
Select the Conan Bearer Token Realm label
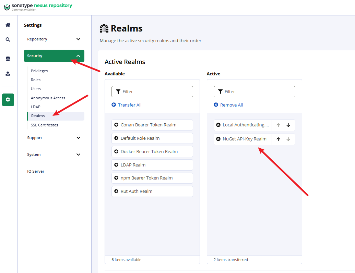(149, 125)
